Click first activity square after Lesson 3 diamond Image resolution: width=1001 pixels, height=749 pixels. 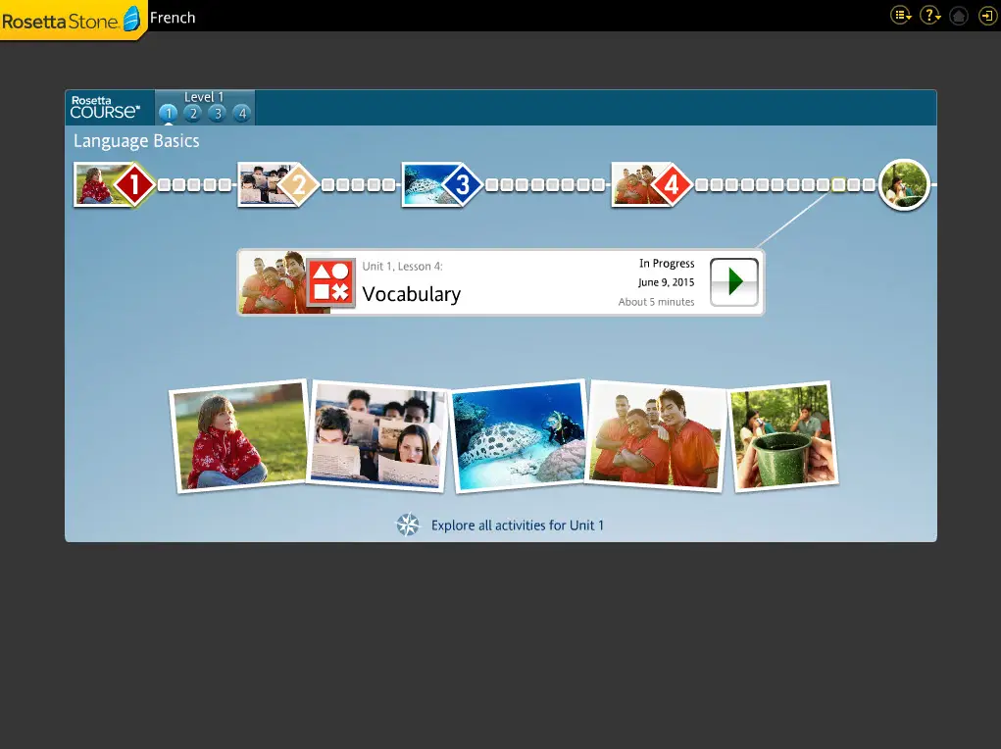(x=491, y=185)
